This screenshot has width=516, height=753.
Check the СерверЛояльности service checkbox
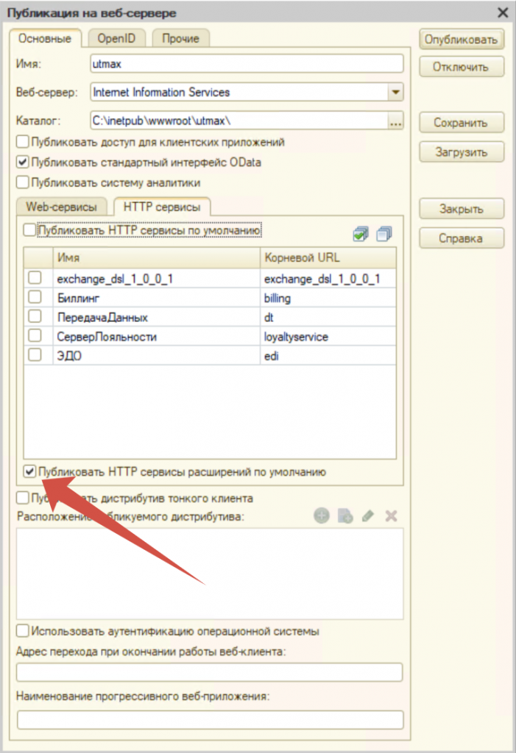35,335
